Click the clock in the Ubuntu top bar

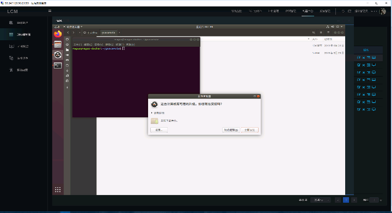point(204,27)
